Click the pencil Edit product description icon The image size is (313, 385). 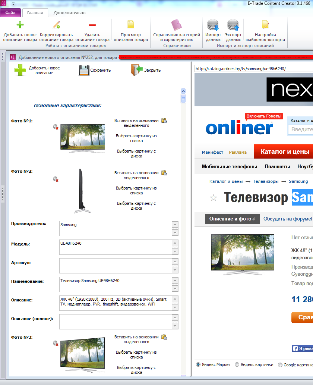pos(56,25)
